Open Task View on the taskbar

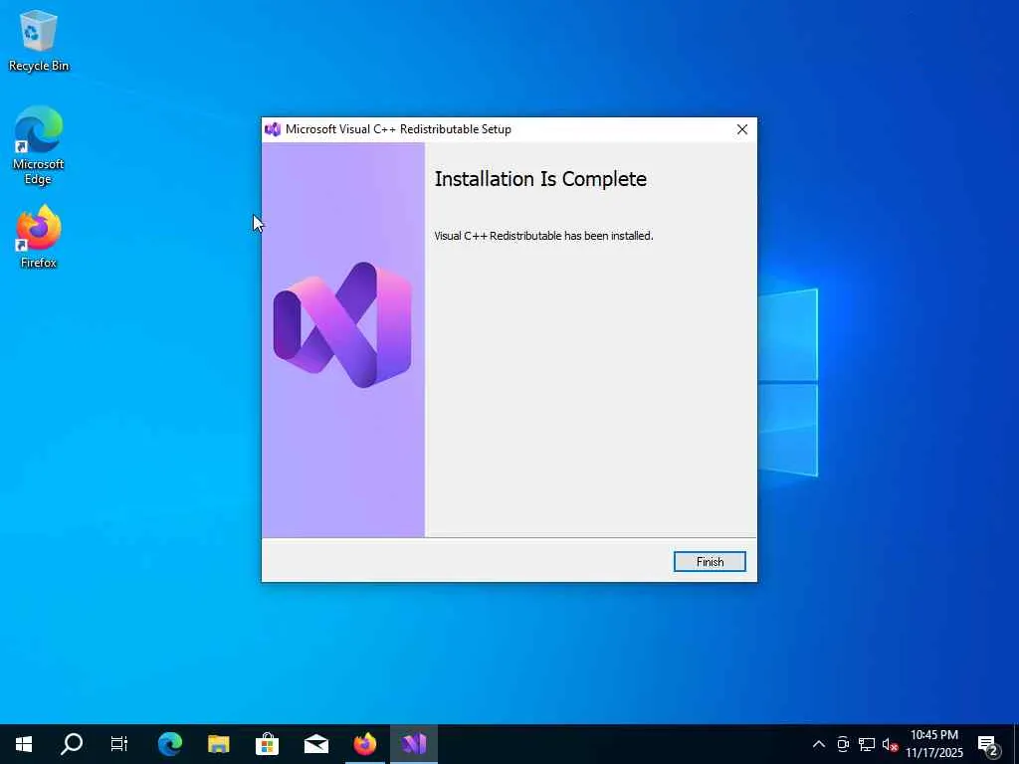[119, 744]
